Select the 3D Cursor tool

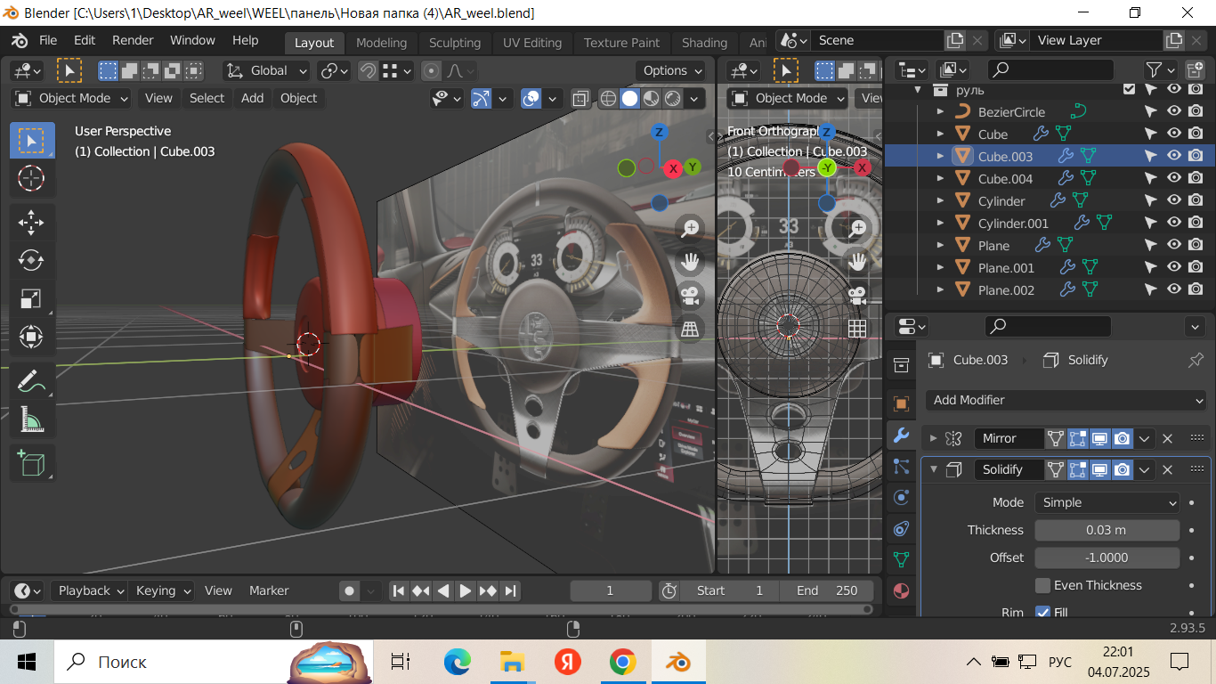tap(31, 178)
